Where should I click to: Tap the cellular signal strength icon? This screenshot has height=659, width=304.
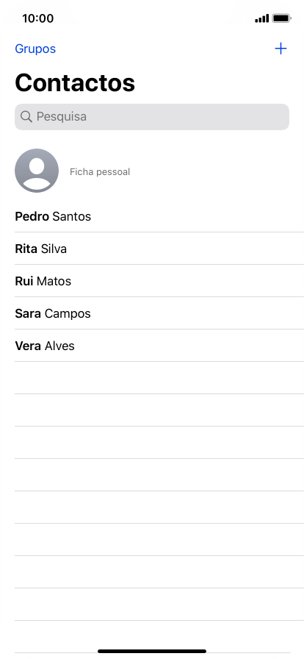(261, 18)
